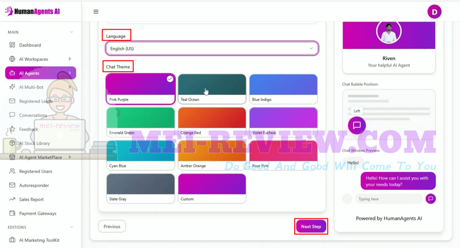Select the Orange Red chat theme
This screenshot has height=248, width=460.
212,122
